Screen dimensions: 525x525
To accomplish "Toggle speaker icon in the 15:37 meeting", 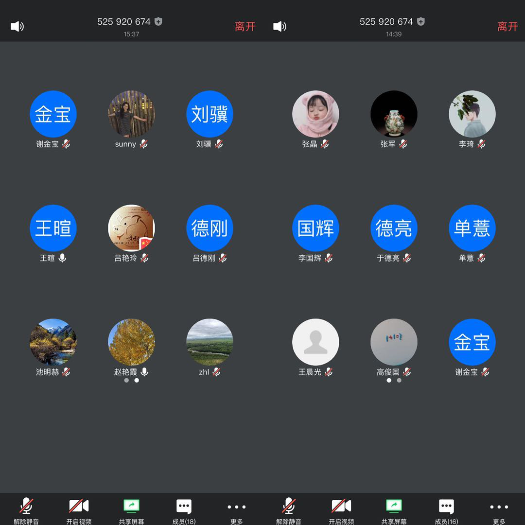I will pos(17,26).
